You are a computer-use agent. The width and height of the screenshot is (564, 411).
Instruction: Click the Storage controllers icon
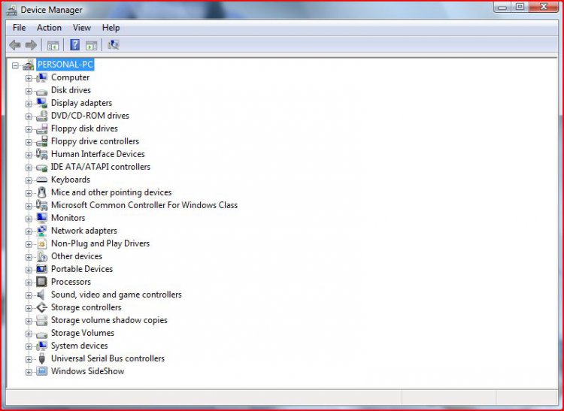(x=41, y=307)
